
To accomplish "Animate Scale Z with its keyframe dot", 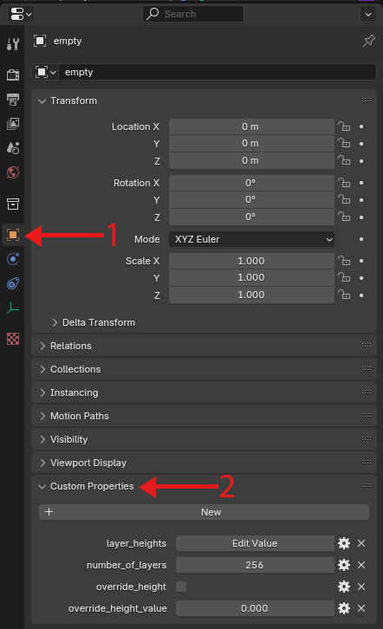I will pos(361,295).
